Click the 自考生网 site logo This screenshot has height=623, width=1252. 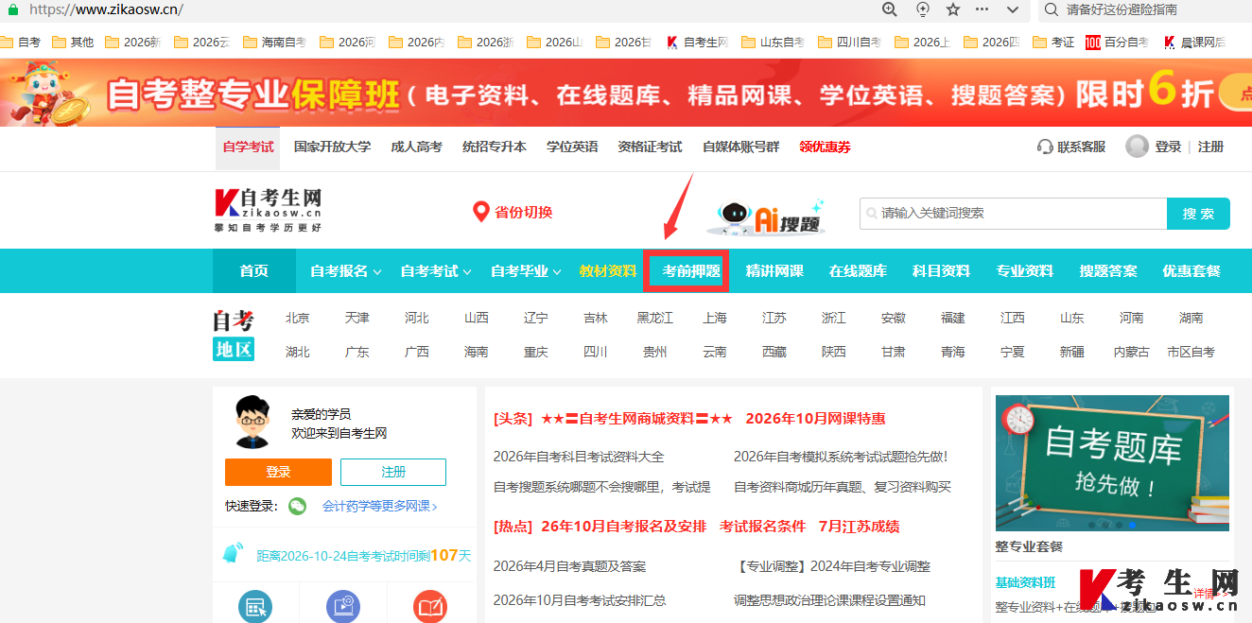(x=269, y=211)
